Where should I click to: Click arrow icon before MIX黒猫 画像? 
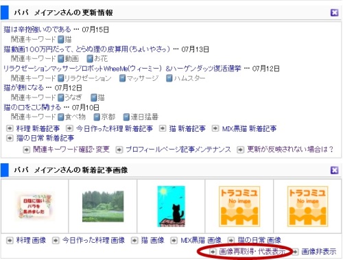(x=174, y=240)
